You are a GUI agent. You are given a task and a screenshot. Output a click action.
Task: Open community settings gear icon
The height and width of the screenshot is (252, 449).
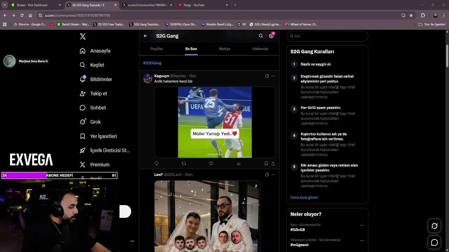tap(271, 36)
